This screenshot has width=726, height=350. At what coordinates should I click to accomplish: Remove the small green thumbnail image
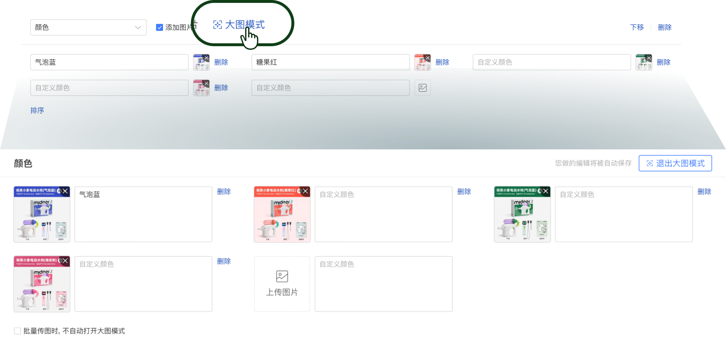(649, 57)
